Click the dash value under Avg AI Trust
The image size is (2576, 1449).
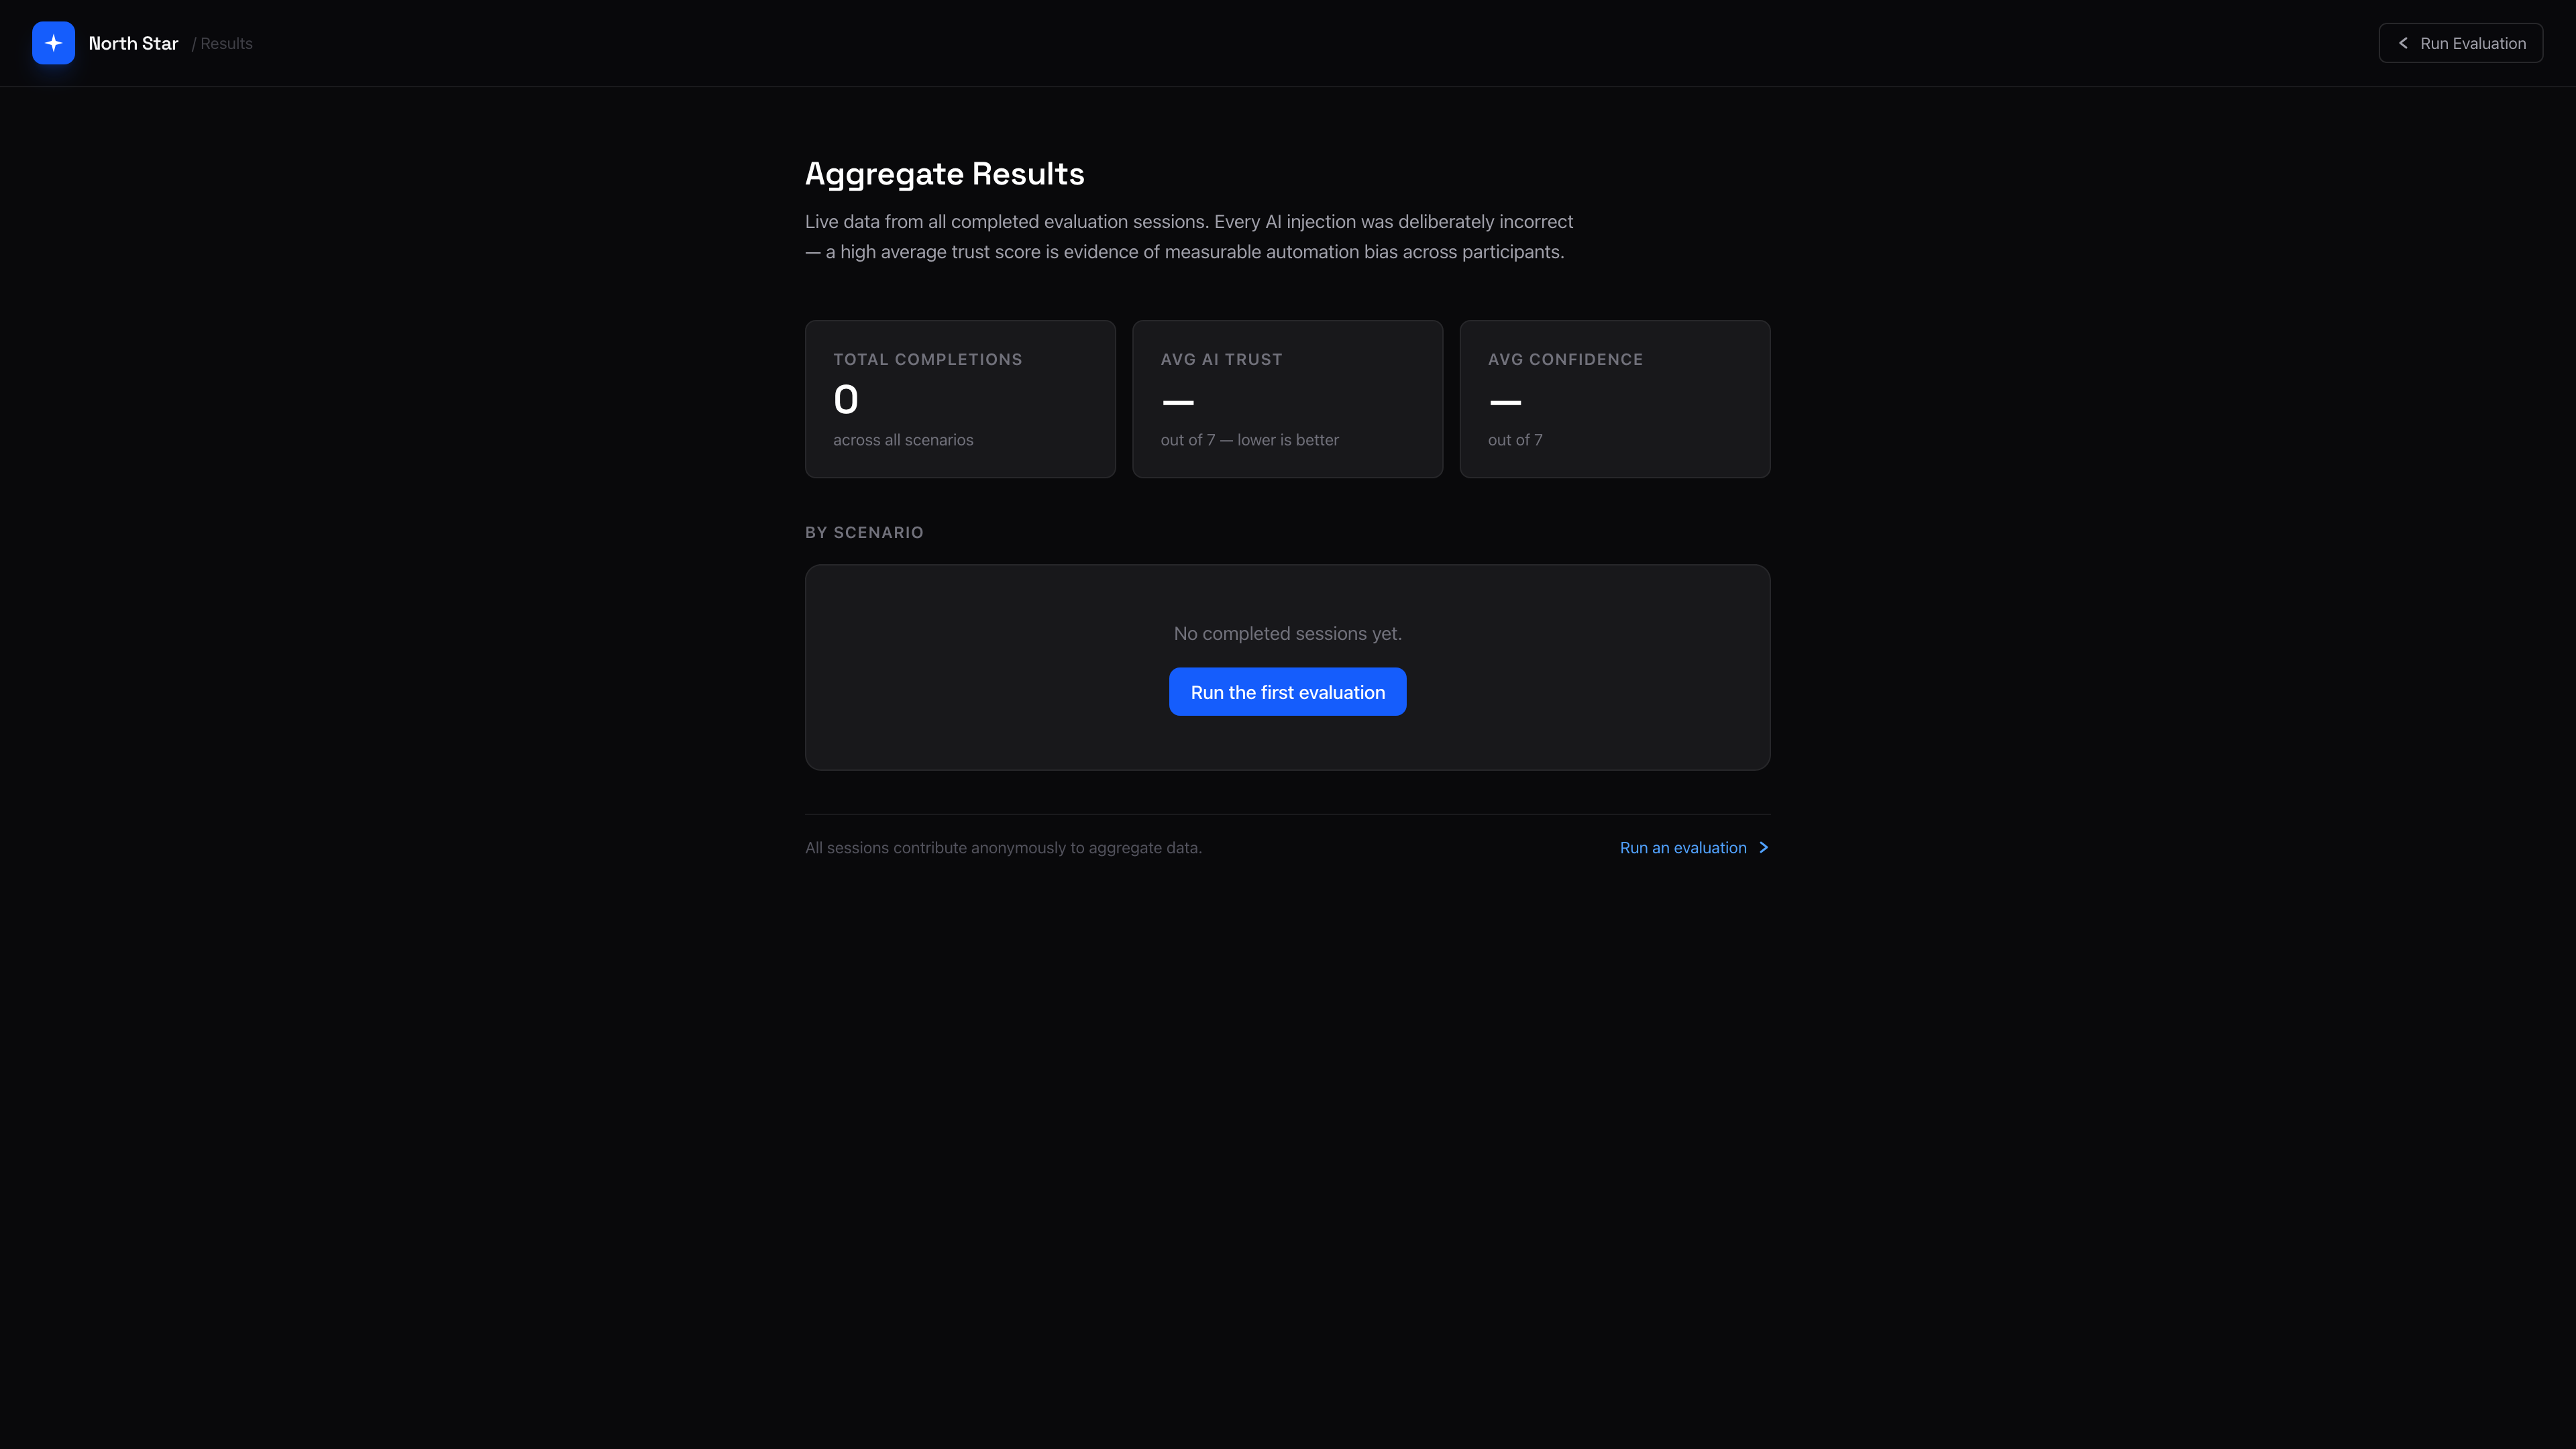[1177, 402]
